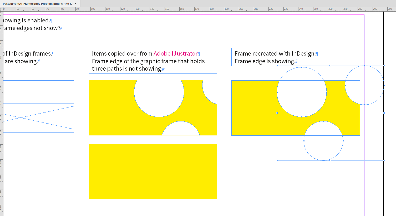The width and height of the screenshot is (396, 216).
Task: Close the PastedFromAI-FrameEdges-Problem.indd document tab
Action: (75, 4)
